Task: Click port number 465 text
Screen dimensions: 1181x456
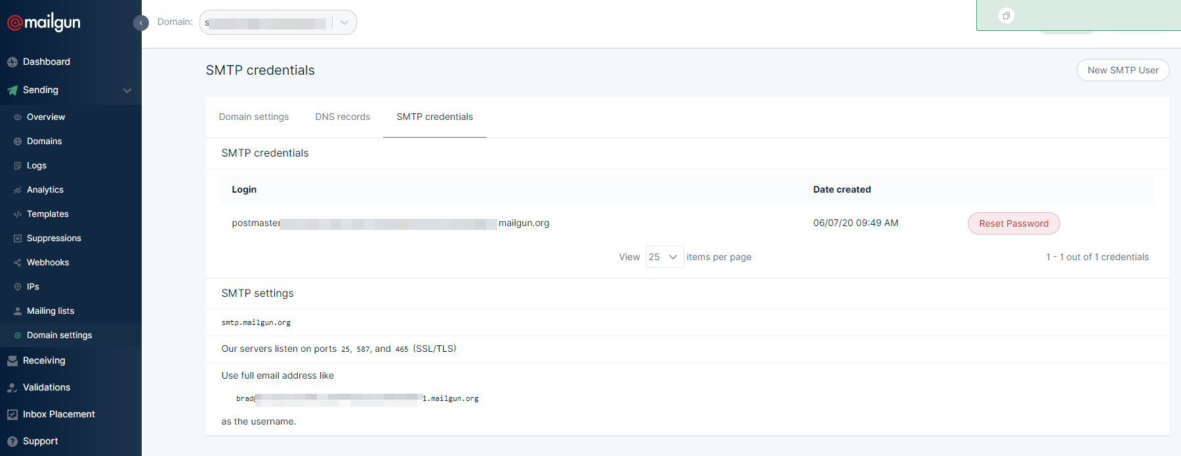Action: [x=402, y=349]
